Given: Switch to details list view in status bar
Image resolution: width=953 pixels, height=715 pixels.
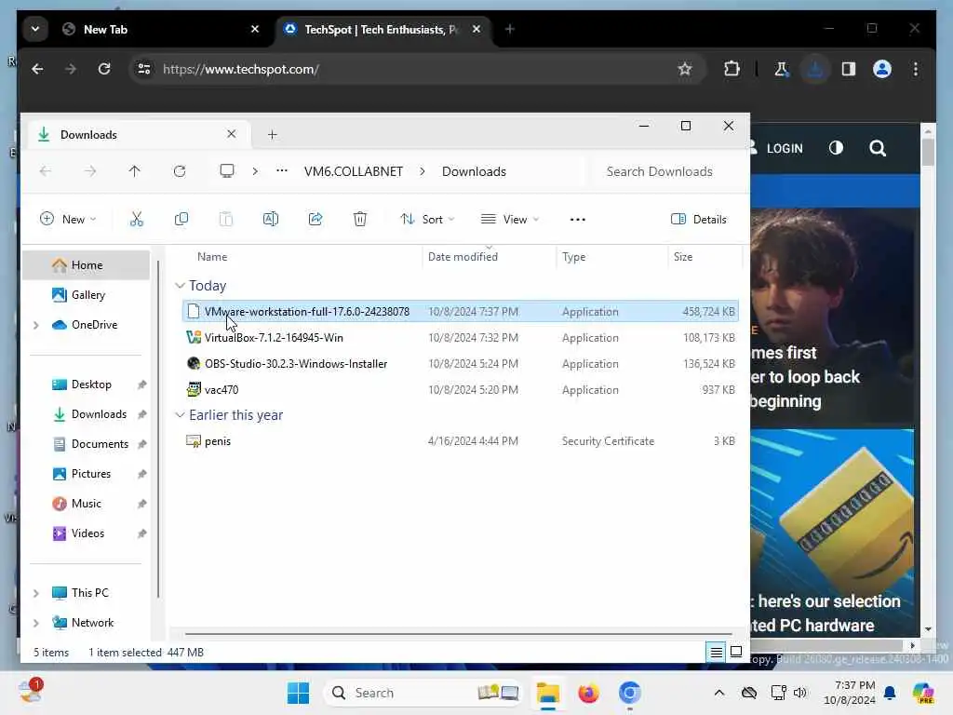Looking at the screenshot, I should click(717, 653).
